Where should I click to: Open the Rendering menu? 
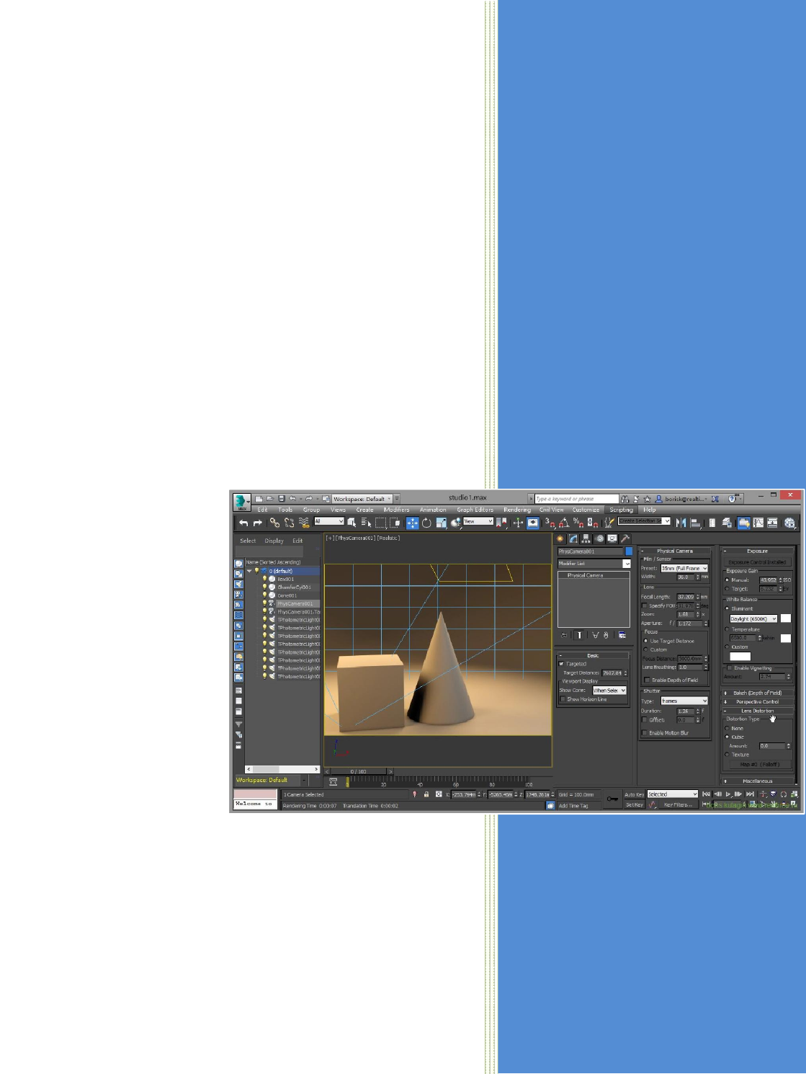[516, 510]
